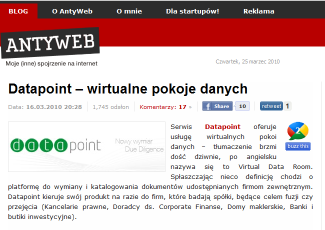Click the retweet count 1
The width and height of the screenshot is (325, 230).
[x=287, y=106]
